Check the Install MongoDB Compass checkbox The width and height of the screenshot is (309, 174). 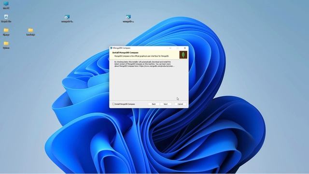coord(113,104)
